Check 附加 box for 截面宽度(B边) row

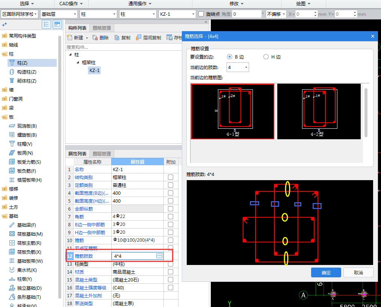tap(171, 193)
